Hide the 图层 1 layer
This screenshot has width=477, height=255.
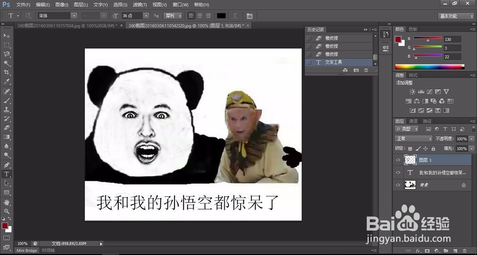[x=398, y=160]
